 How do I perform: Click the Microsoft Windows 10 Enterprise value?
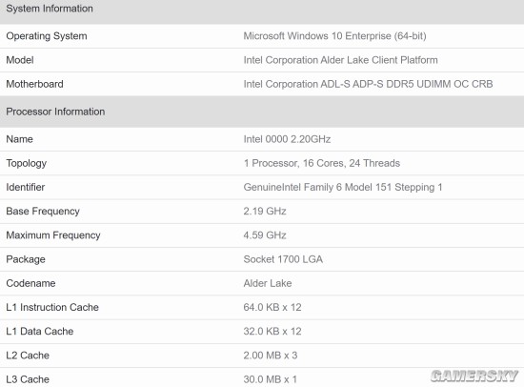tap(334, 36)
